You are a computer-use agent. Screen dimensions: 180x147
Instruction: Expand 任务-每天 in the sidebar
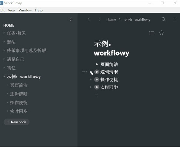click(x=4, y=33)
